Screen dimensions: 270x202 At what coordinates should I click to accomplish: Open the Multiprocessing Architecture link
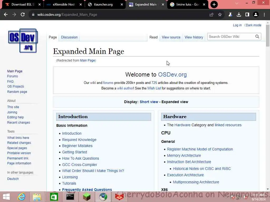196,182
